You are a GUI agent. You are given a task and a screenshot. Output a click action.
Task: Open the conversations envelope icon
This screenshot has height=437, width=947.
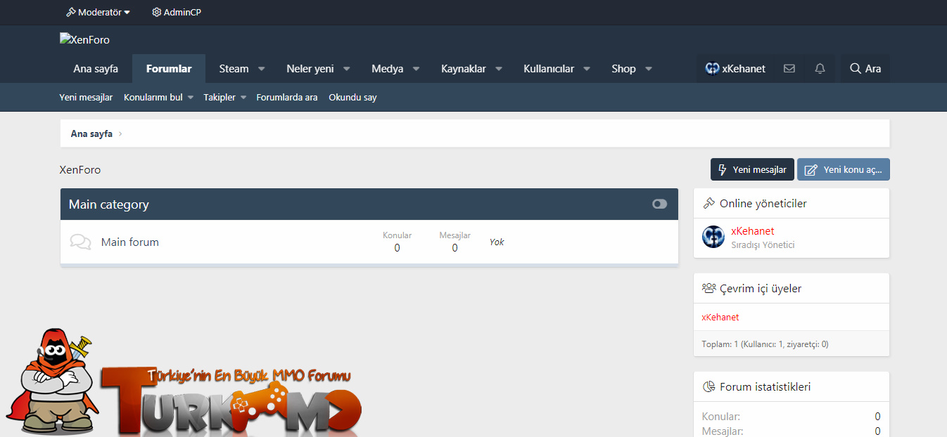click(789, 69)
